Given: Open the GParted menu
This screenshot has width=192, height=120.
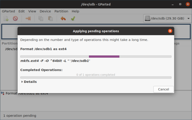Looking at the screenshot, I should tap(8, 11).
